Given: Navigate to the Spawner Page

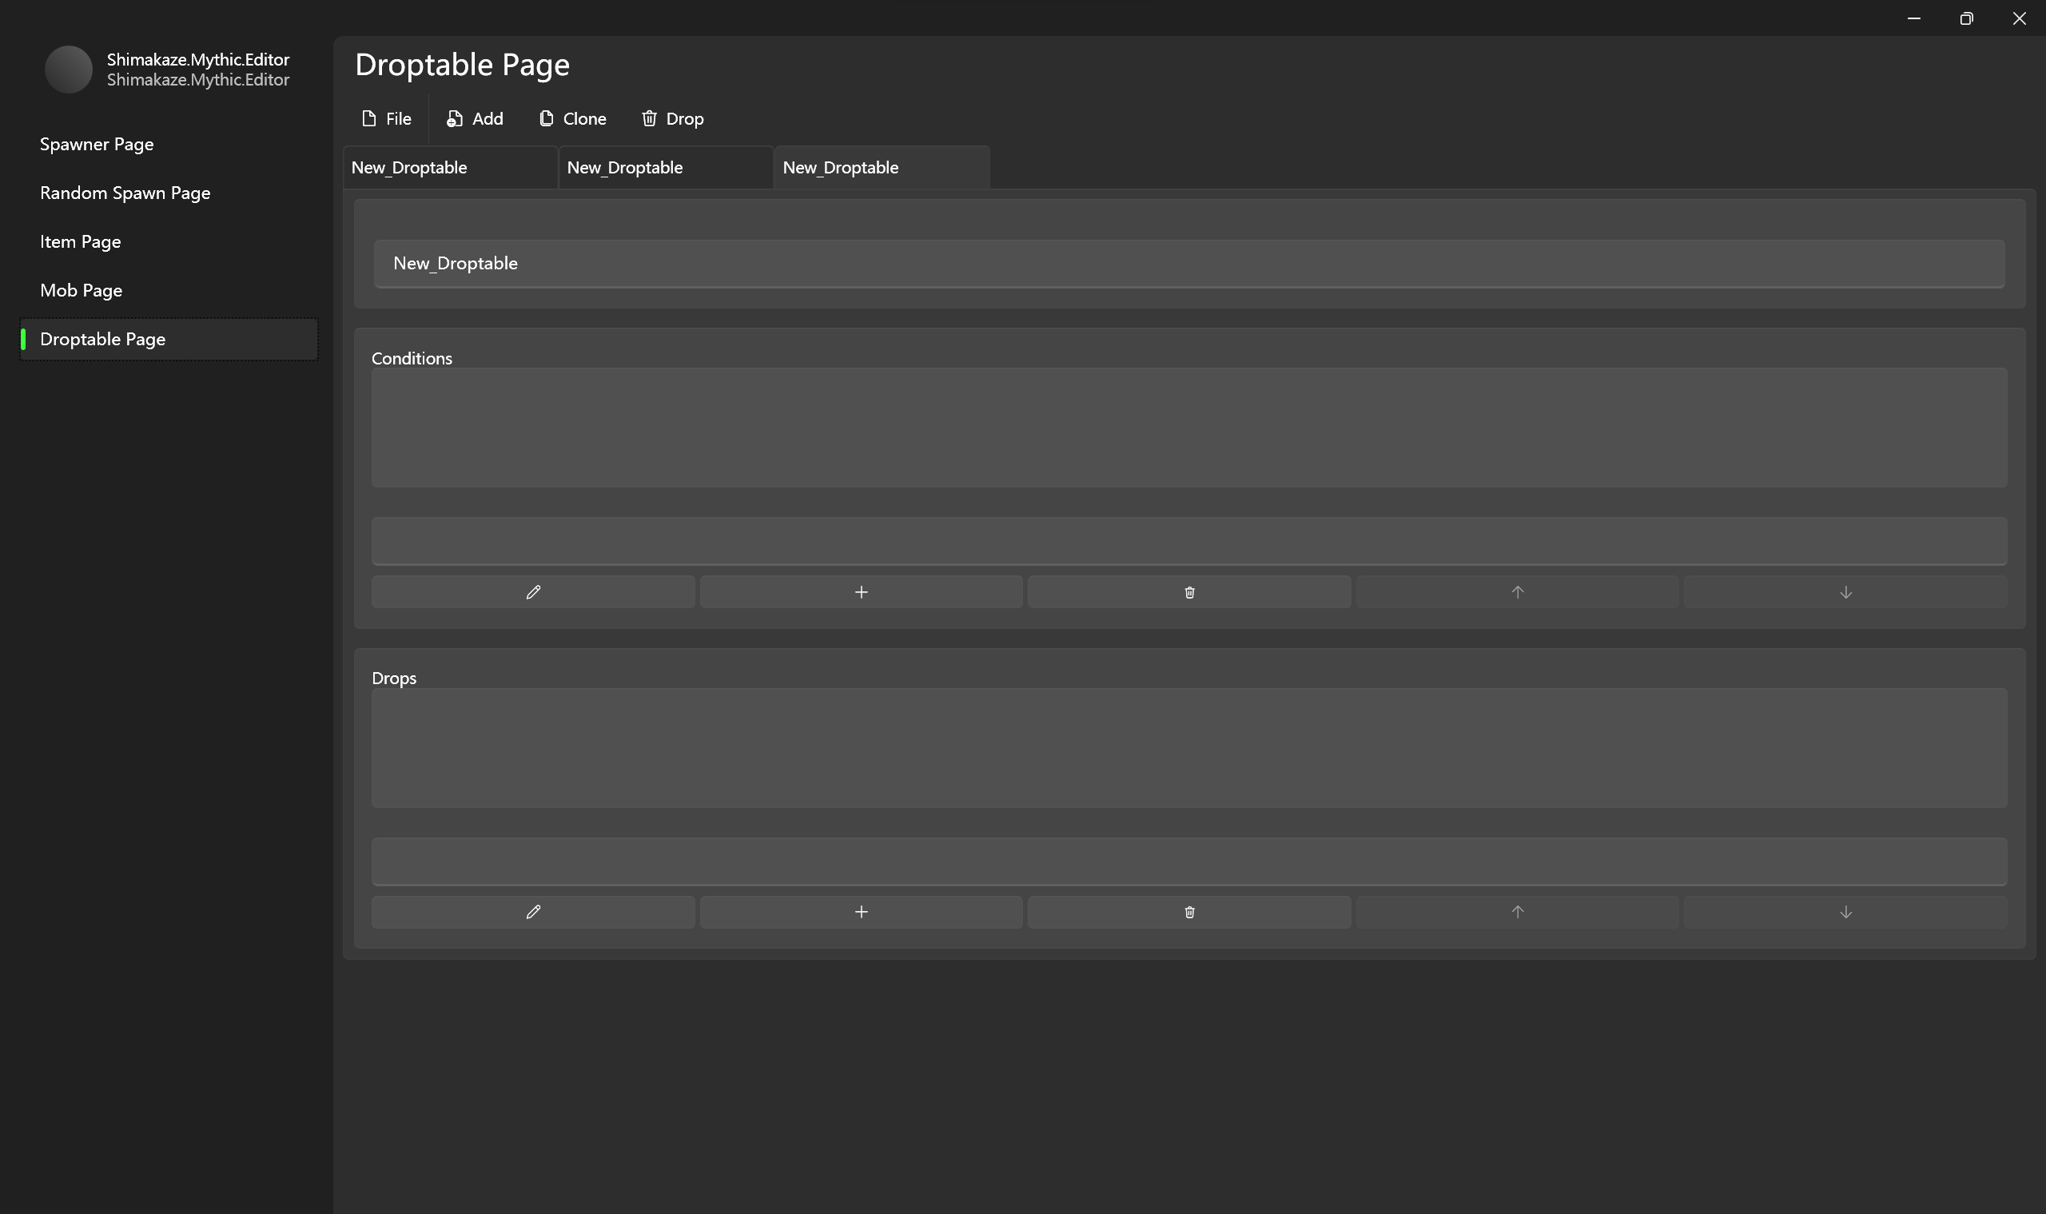Looking at the screenshot, I should [97, 143].
